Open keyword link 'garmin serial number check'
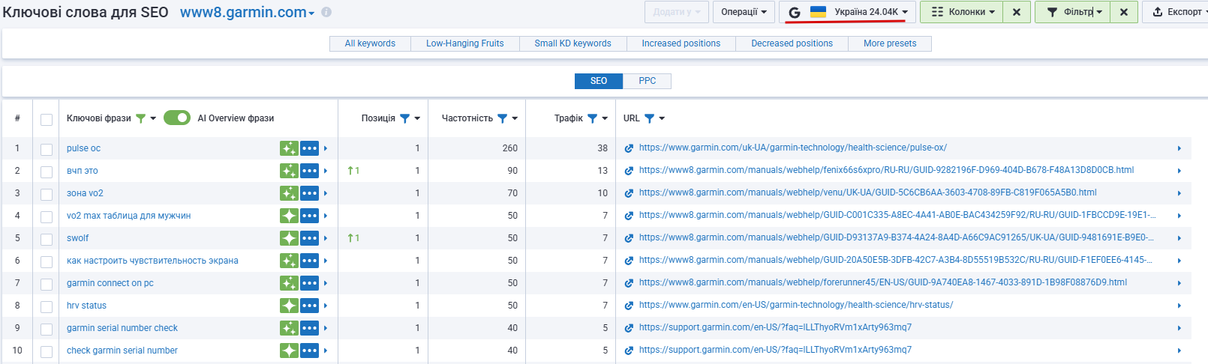Image resolution: width=1208 pixels, height=364 pixels. [122, 328]
